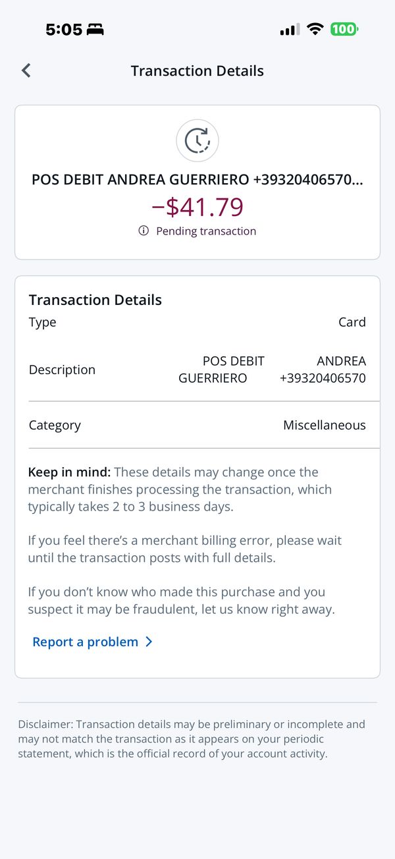Tap the 5:05 clock in status bar
Image resolution: width=395 pixels, height=859 pixels.
tap(64, 30)
